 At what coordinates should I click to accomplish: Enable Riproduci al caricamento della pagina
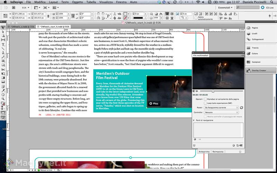point(206,99)
